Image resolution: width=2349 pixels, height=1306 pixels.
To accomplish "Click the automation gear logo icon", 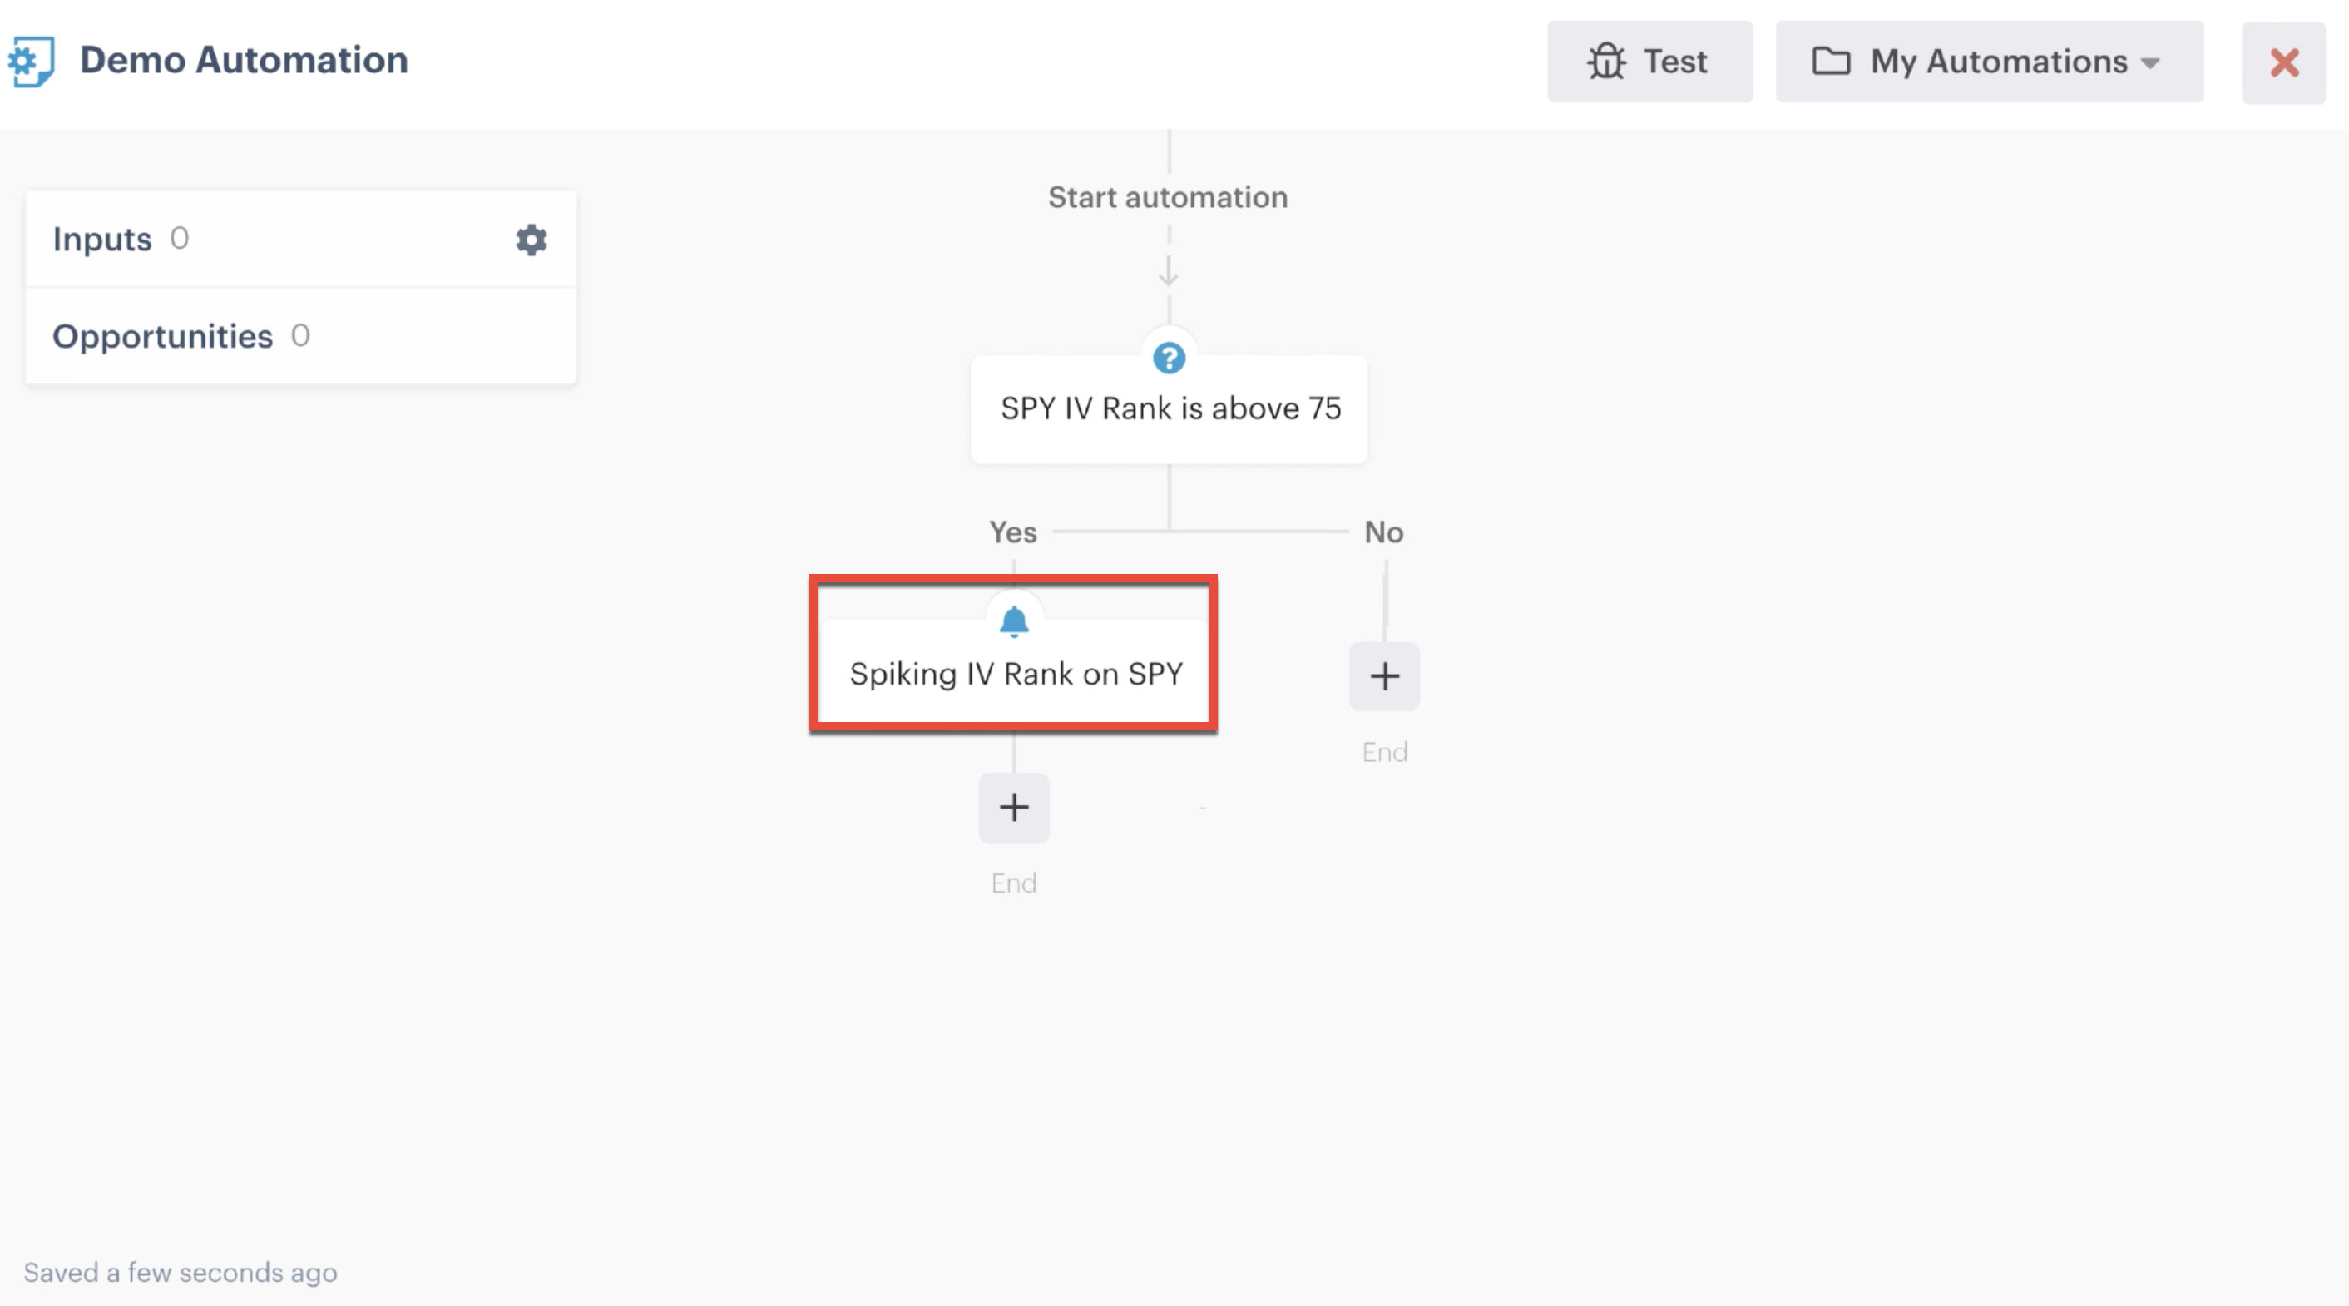I will click(x=32, y=61).
